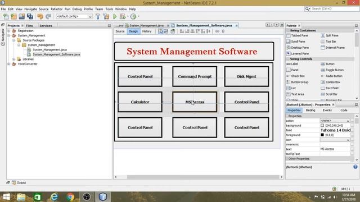Screen dimensions: 360x202
Task: Select the MS Access button in design
Action: 195,102
